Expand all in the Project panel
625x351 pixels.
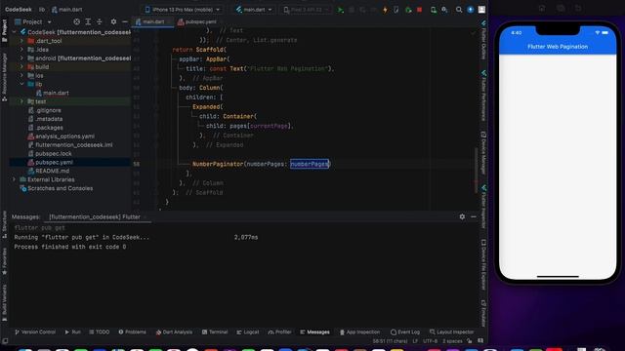coord(88,21)
